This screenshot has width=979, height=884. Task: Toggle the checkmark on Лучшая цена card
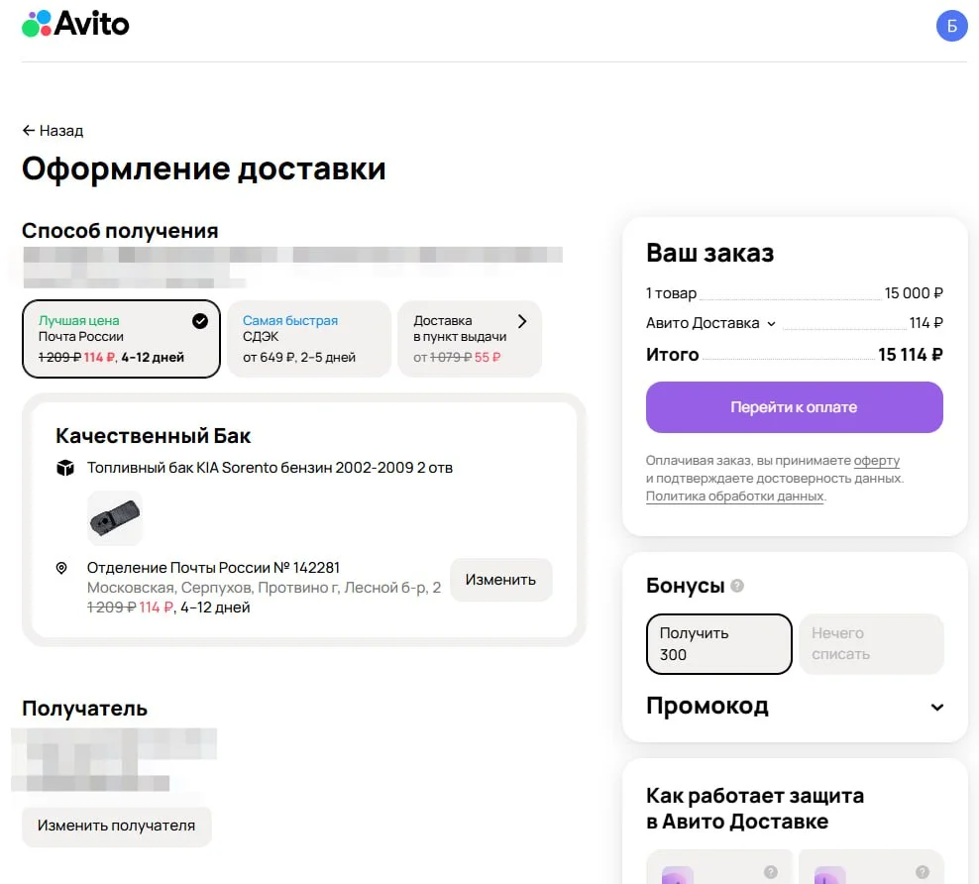[200, 321]
